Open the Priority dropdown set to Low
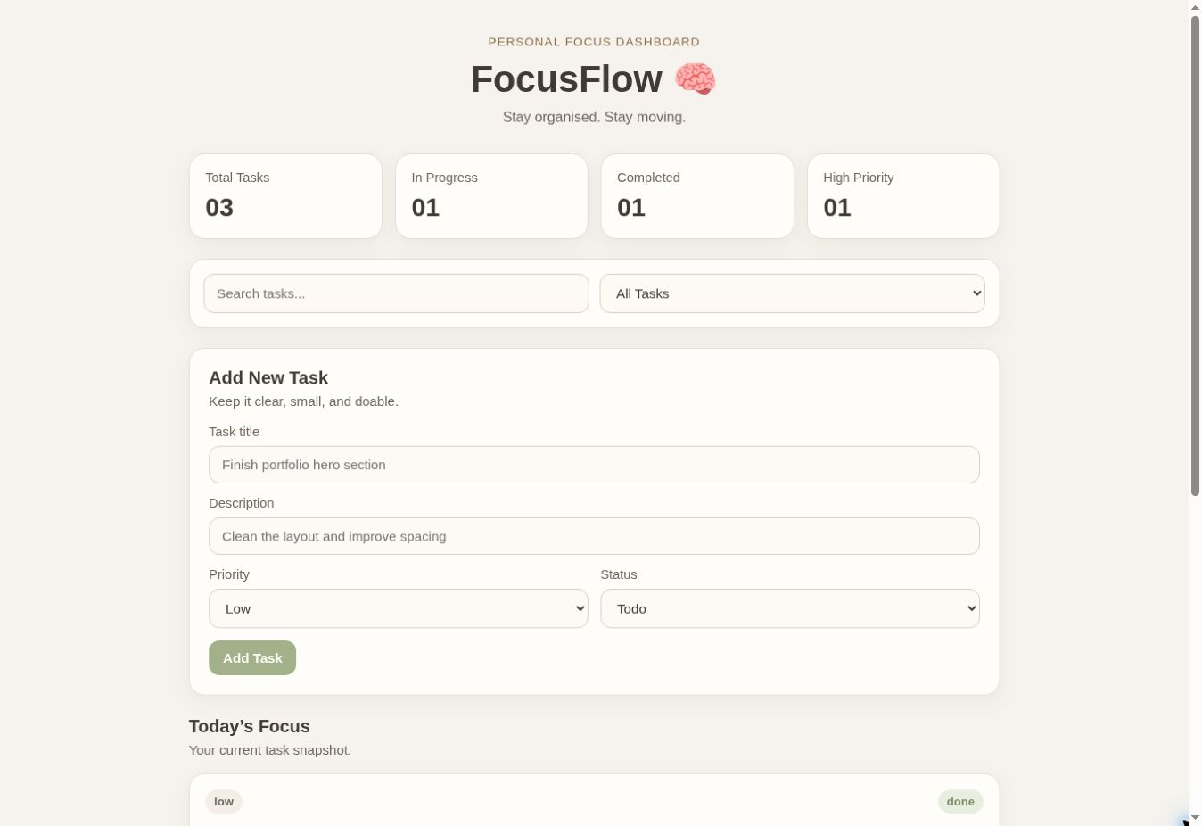 (399, 608)
